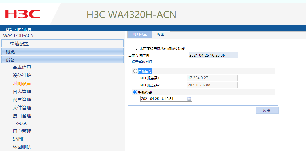Open 配置管理 in the sidebar
The width and height of the screenshot is (306, 151).
tap(22, 100)
